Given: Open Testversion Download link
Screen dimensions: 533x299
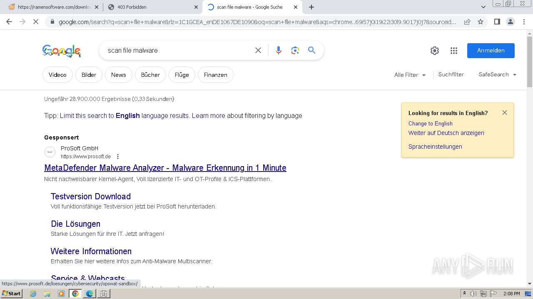Looking at the screenshot, I should click(x=91, y=196).
